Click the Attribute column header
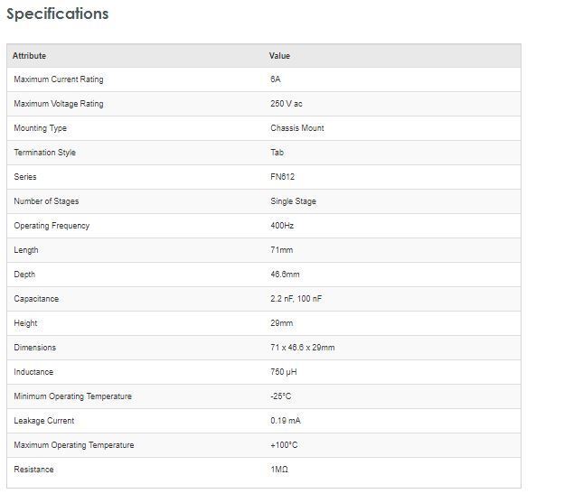This screenshot has width=564, height=503. point(29,56)
